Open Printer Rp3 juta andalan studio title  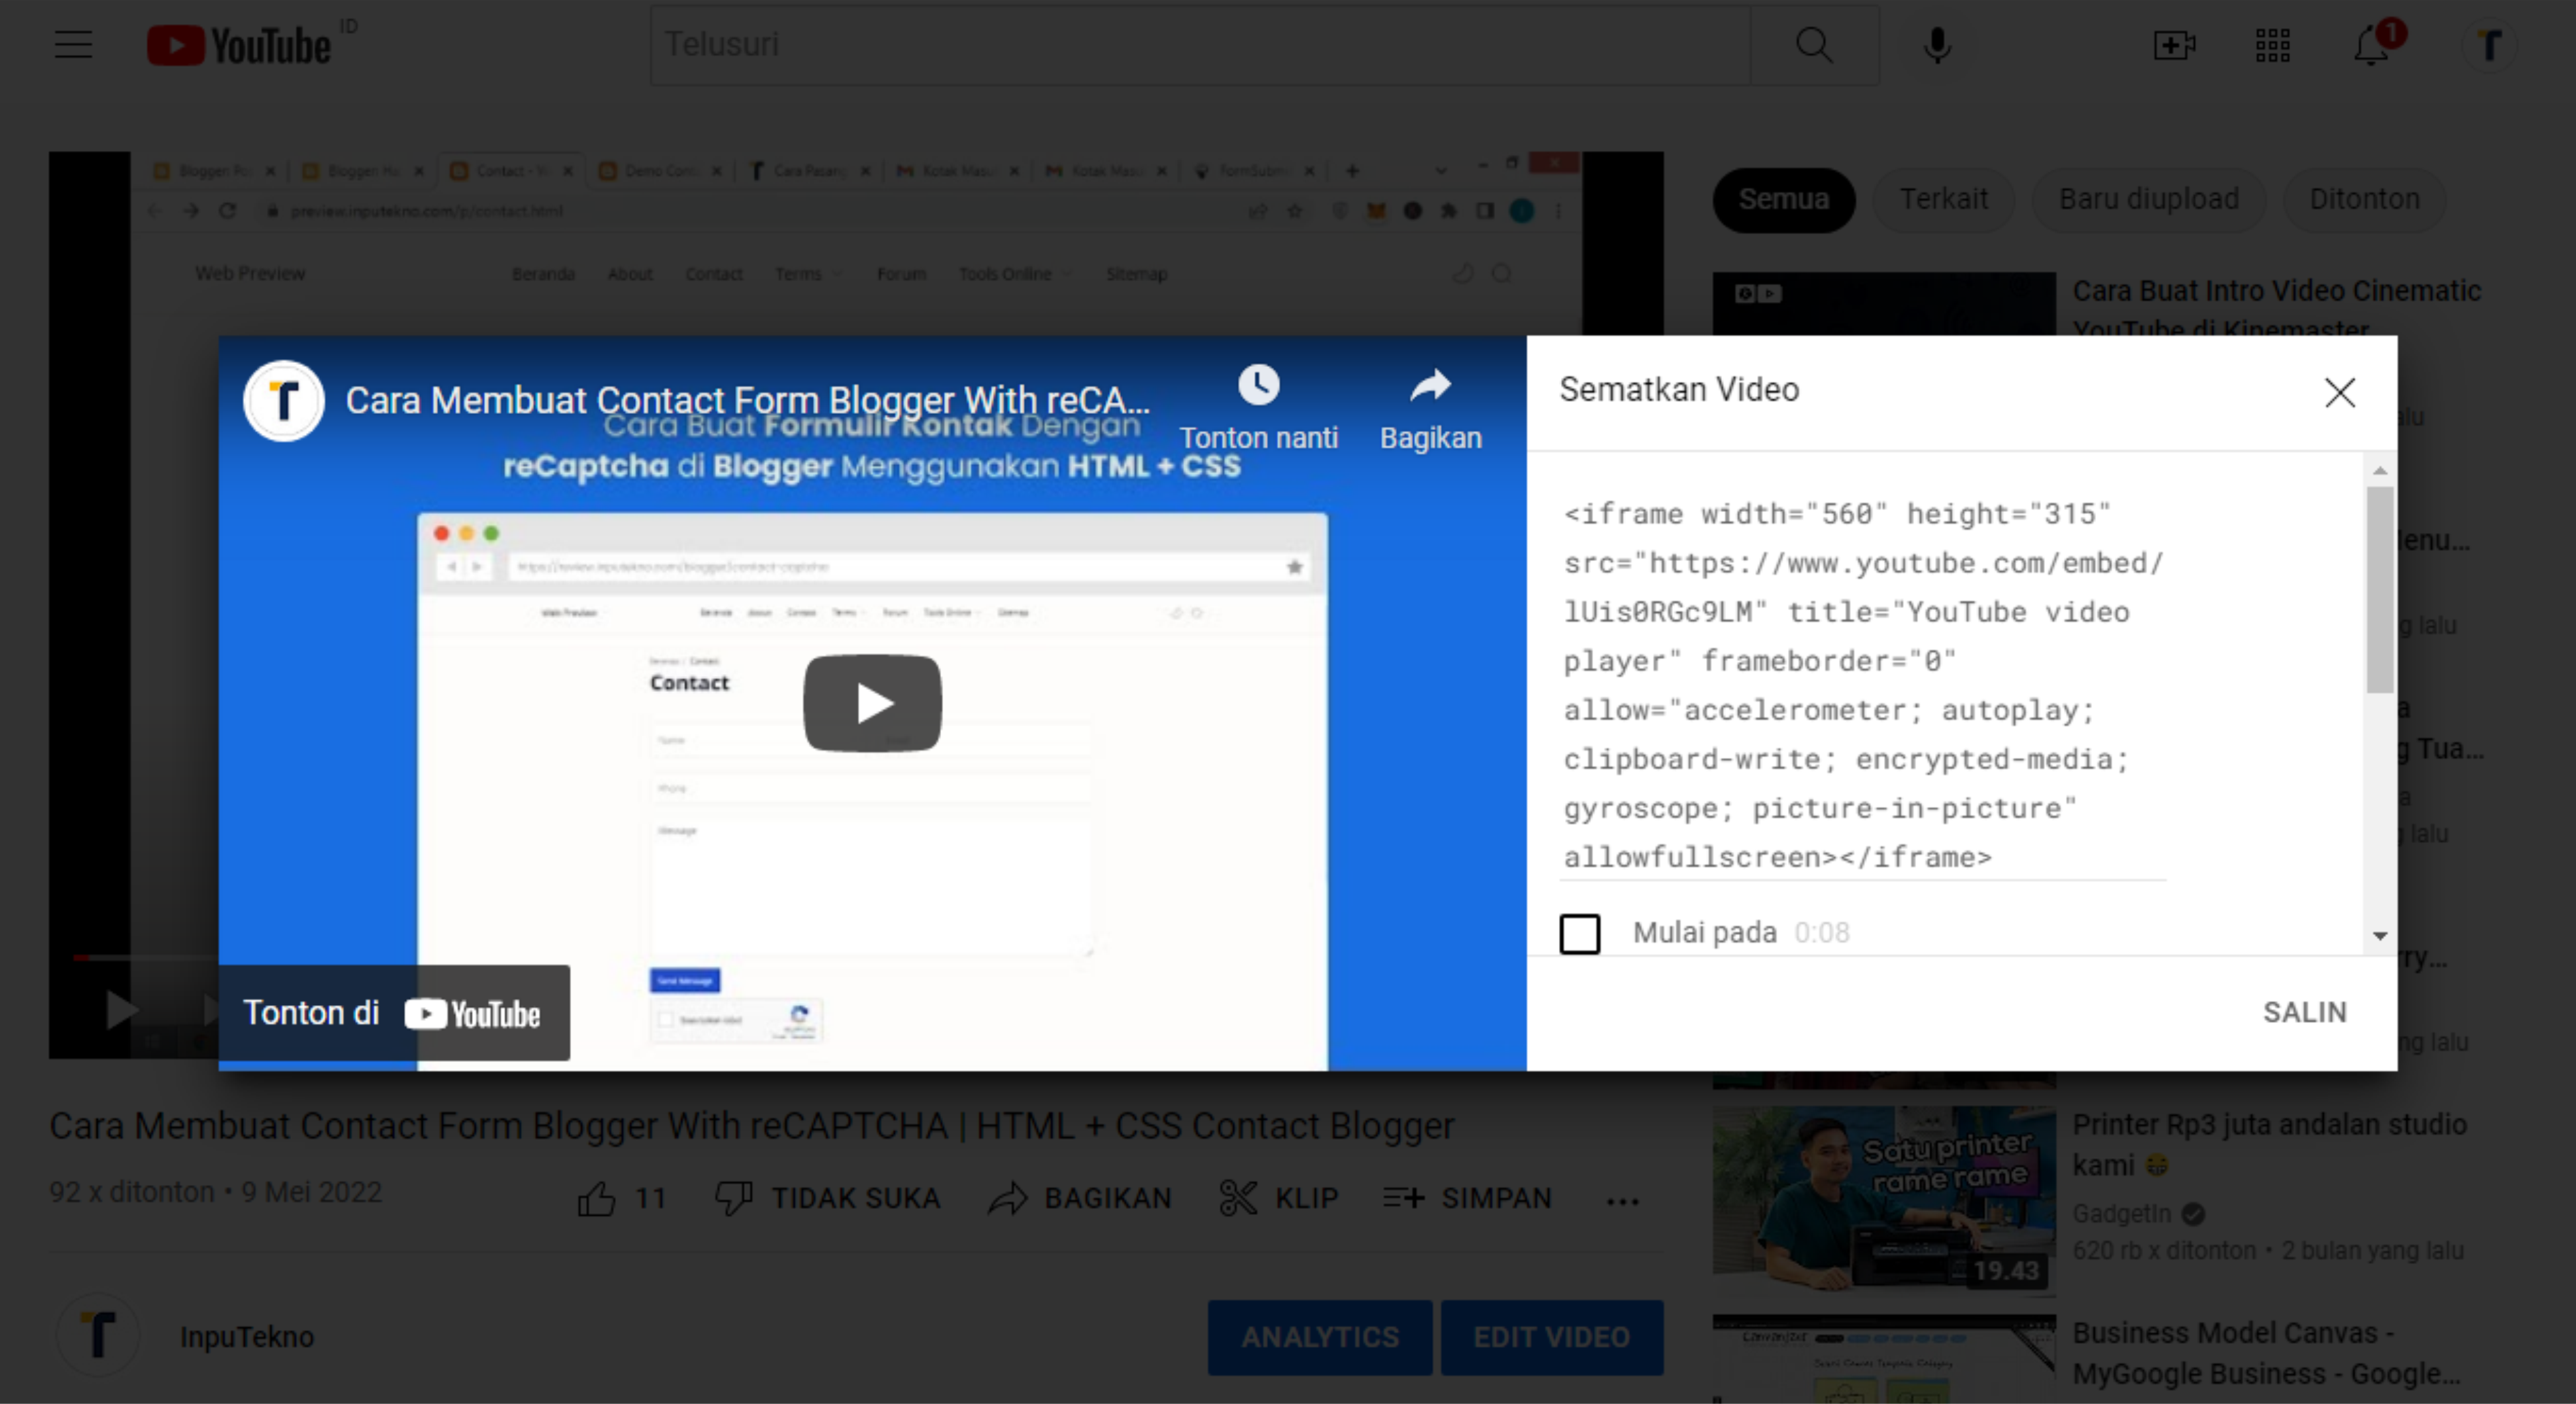(x=2269, y=1145)
